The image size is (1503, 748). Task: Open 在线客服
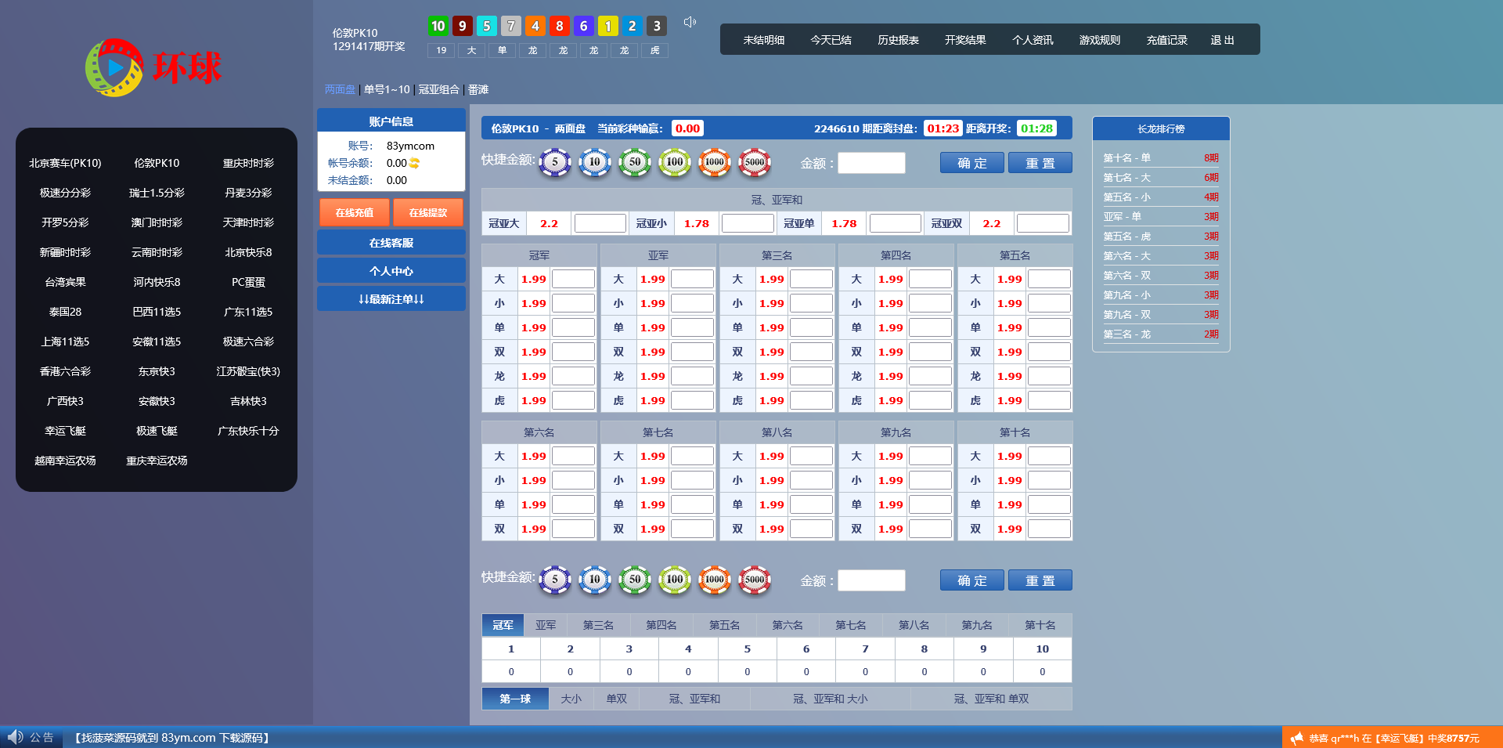(391, 243)
